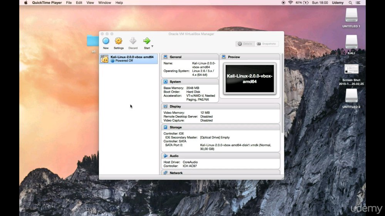
Task: Click the Preview section monitor icon
Action: (x=224, y=57)
